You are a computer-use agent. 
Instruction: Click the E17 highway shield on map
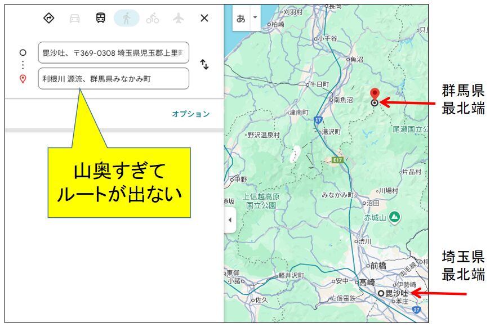(x=338, y=160)
